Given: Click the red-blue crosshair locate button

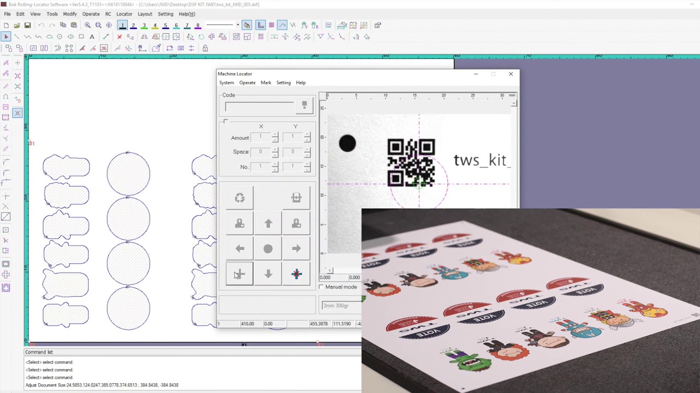Looking at the screenshot, I should 296,274.
